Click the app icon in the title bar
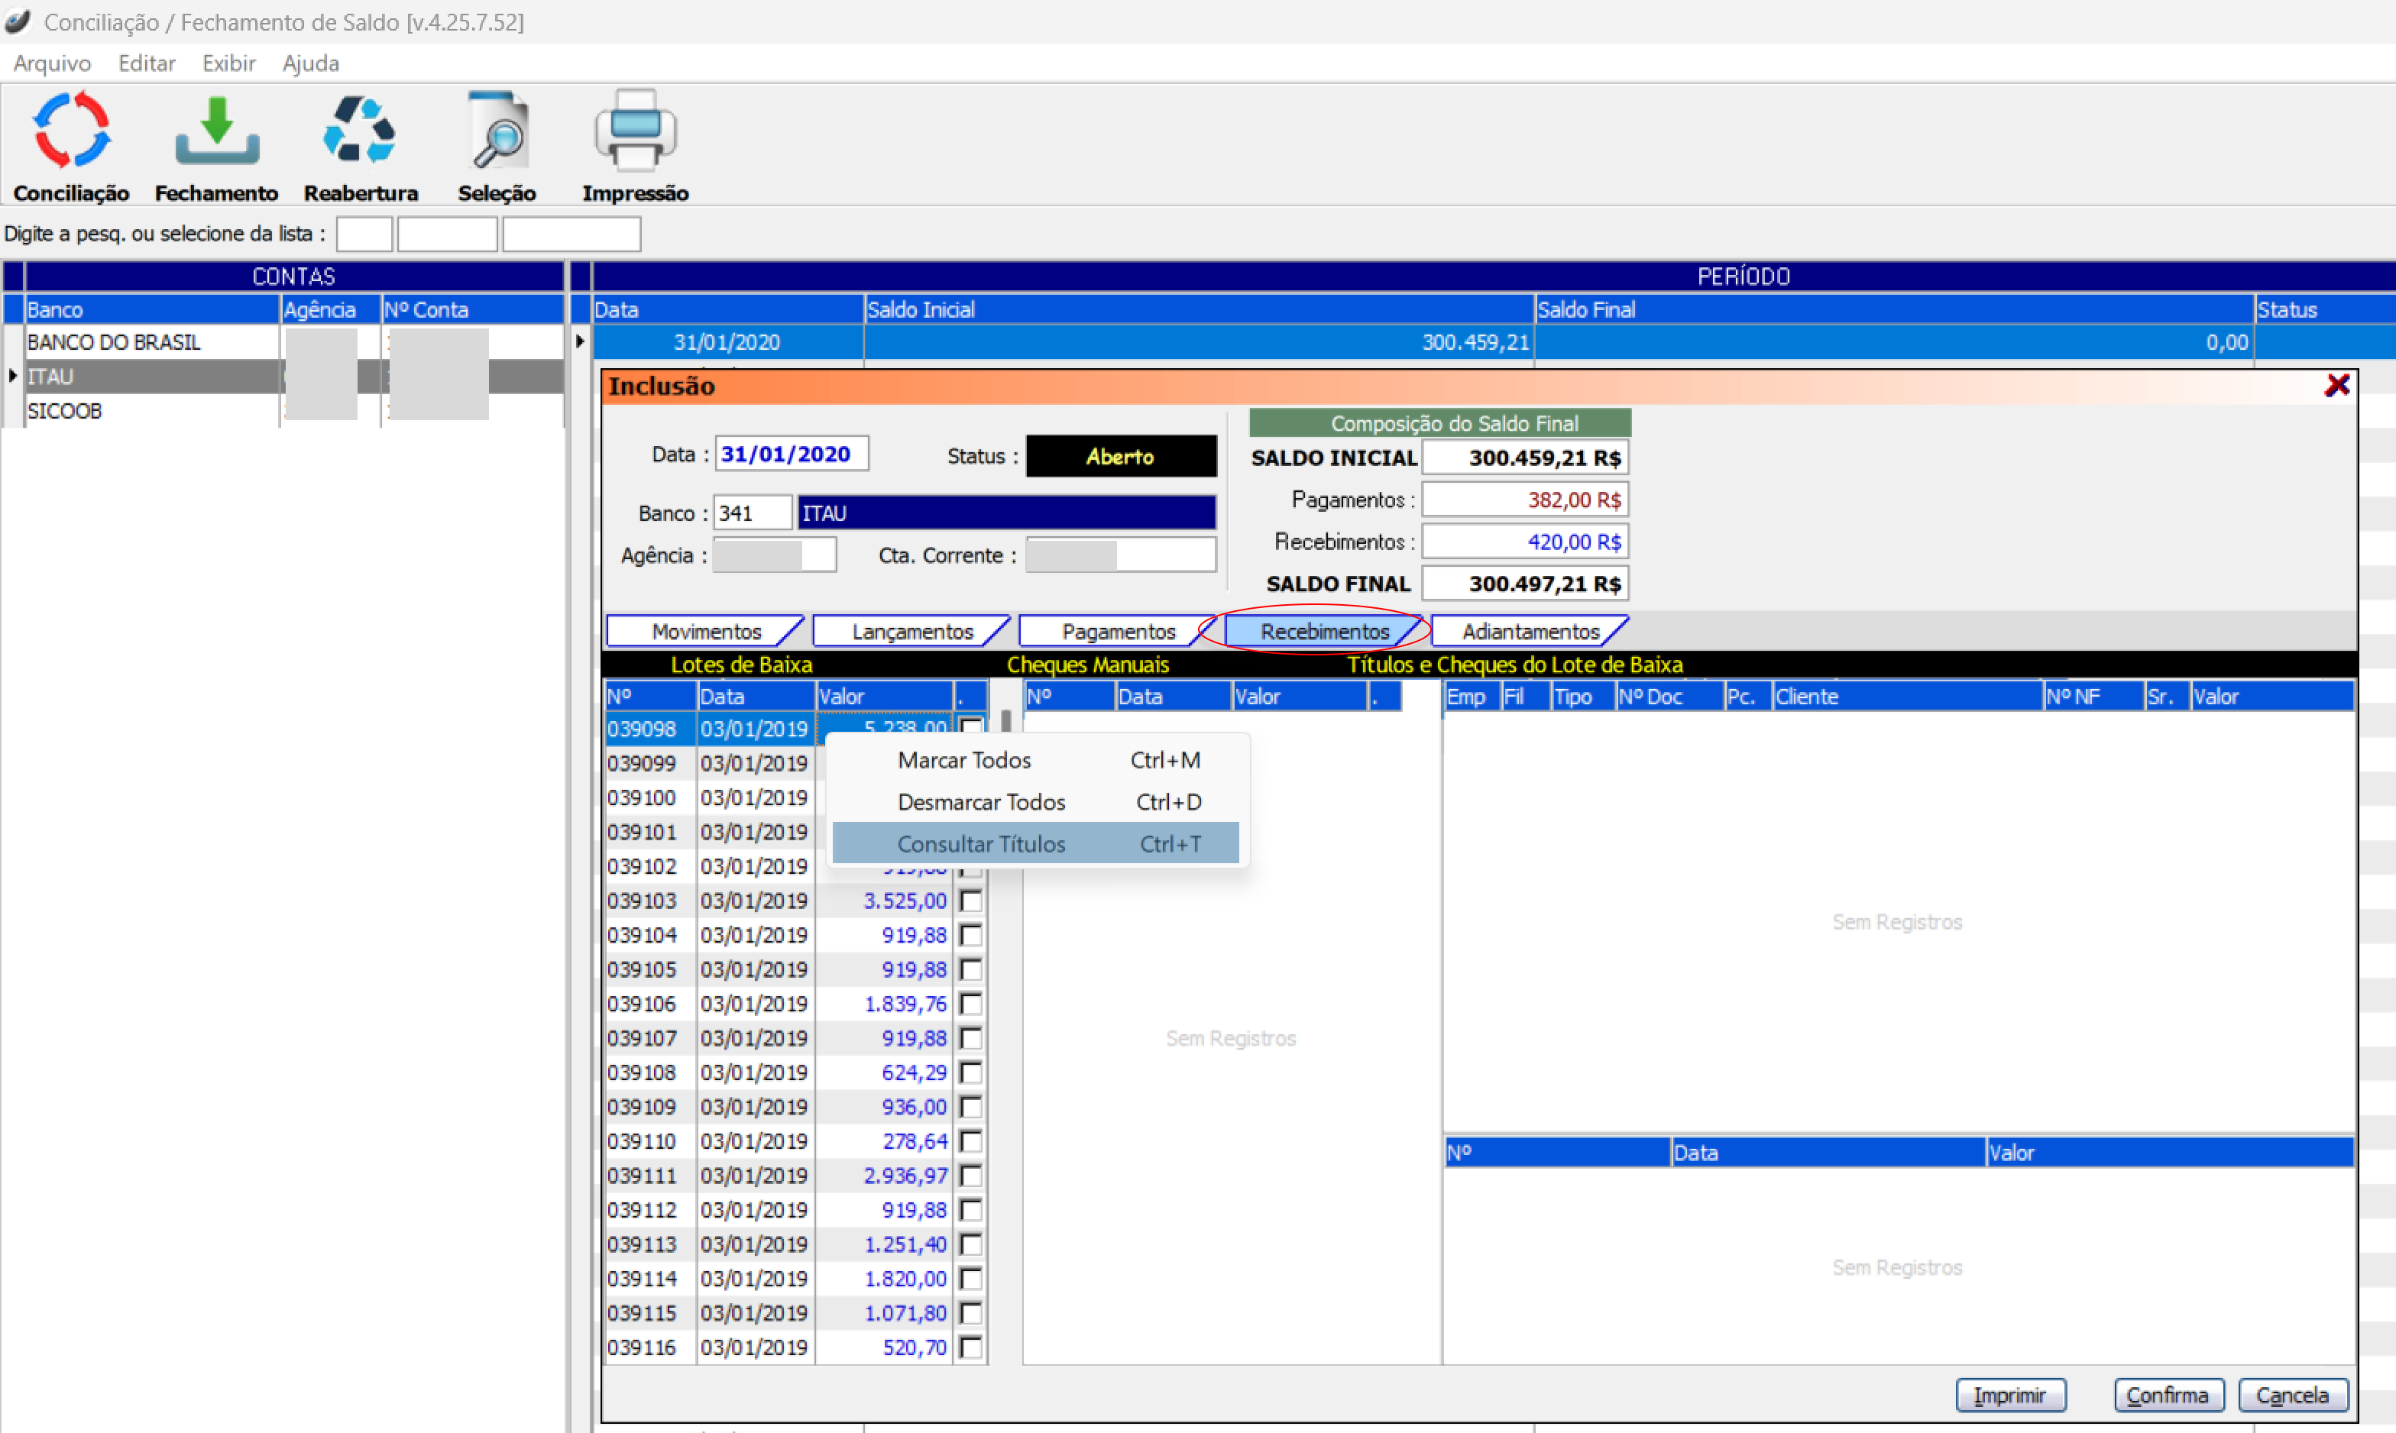Screen dimensions: 2396x1433 click(x=18, y=21)
